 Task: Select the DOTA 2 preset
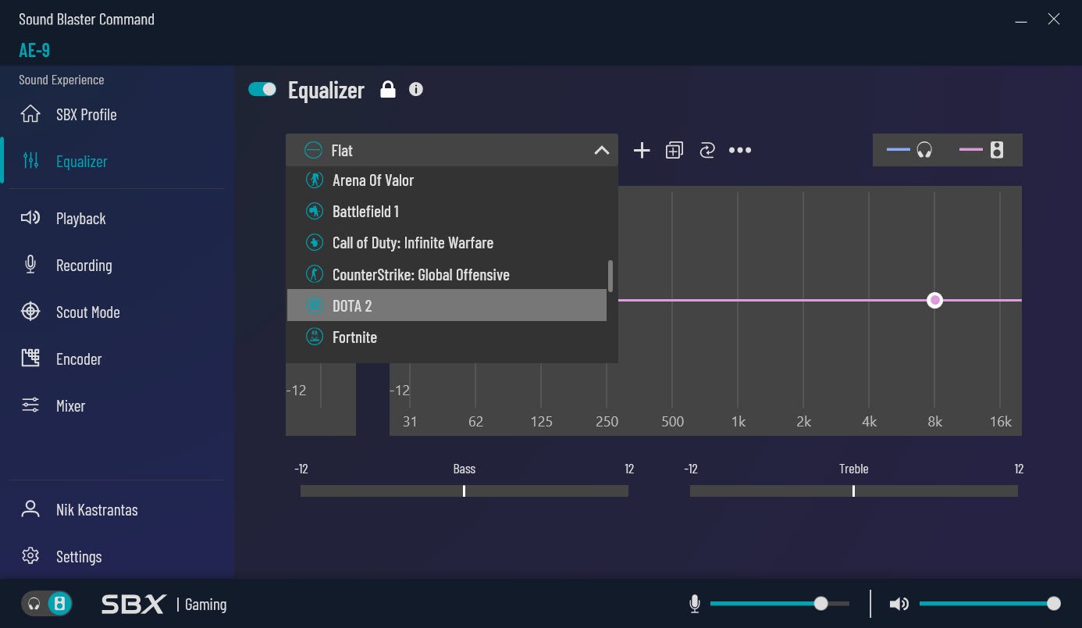(x=447, y=305)
